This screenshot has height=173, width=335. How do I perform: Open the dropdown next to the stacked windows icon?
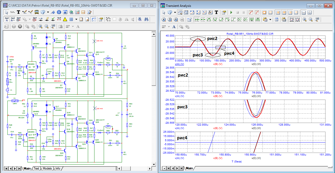pyautogui.click(x=48, y=12)
